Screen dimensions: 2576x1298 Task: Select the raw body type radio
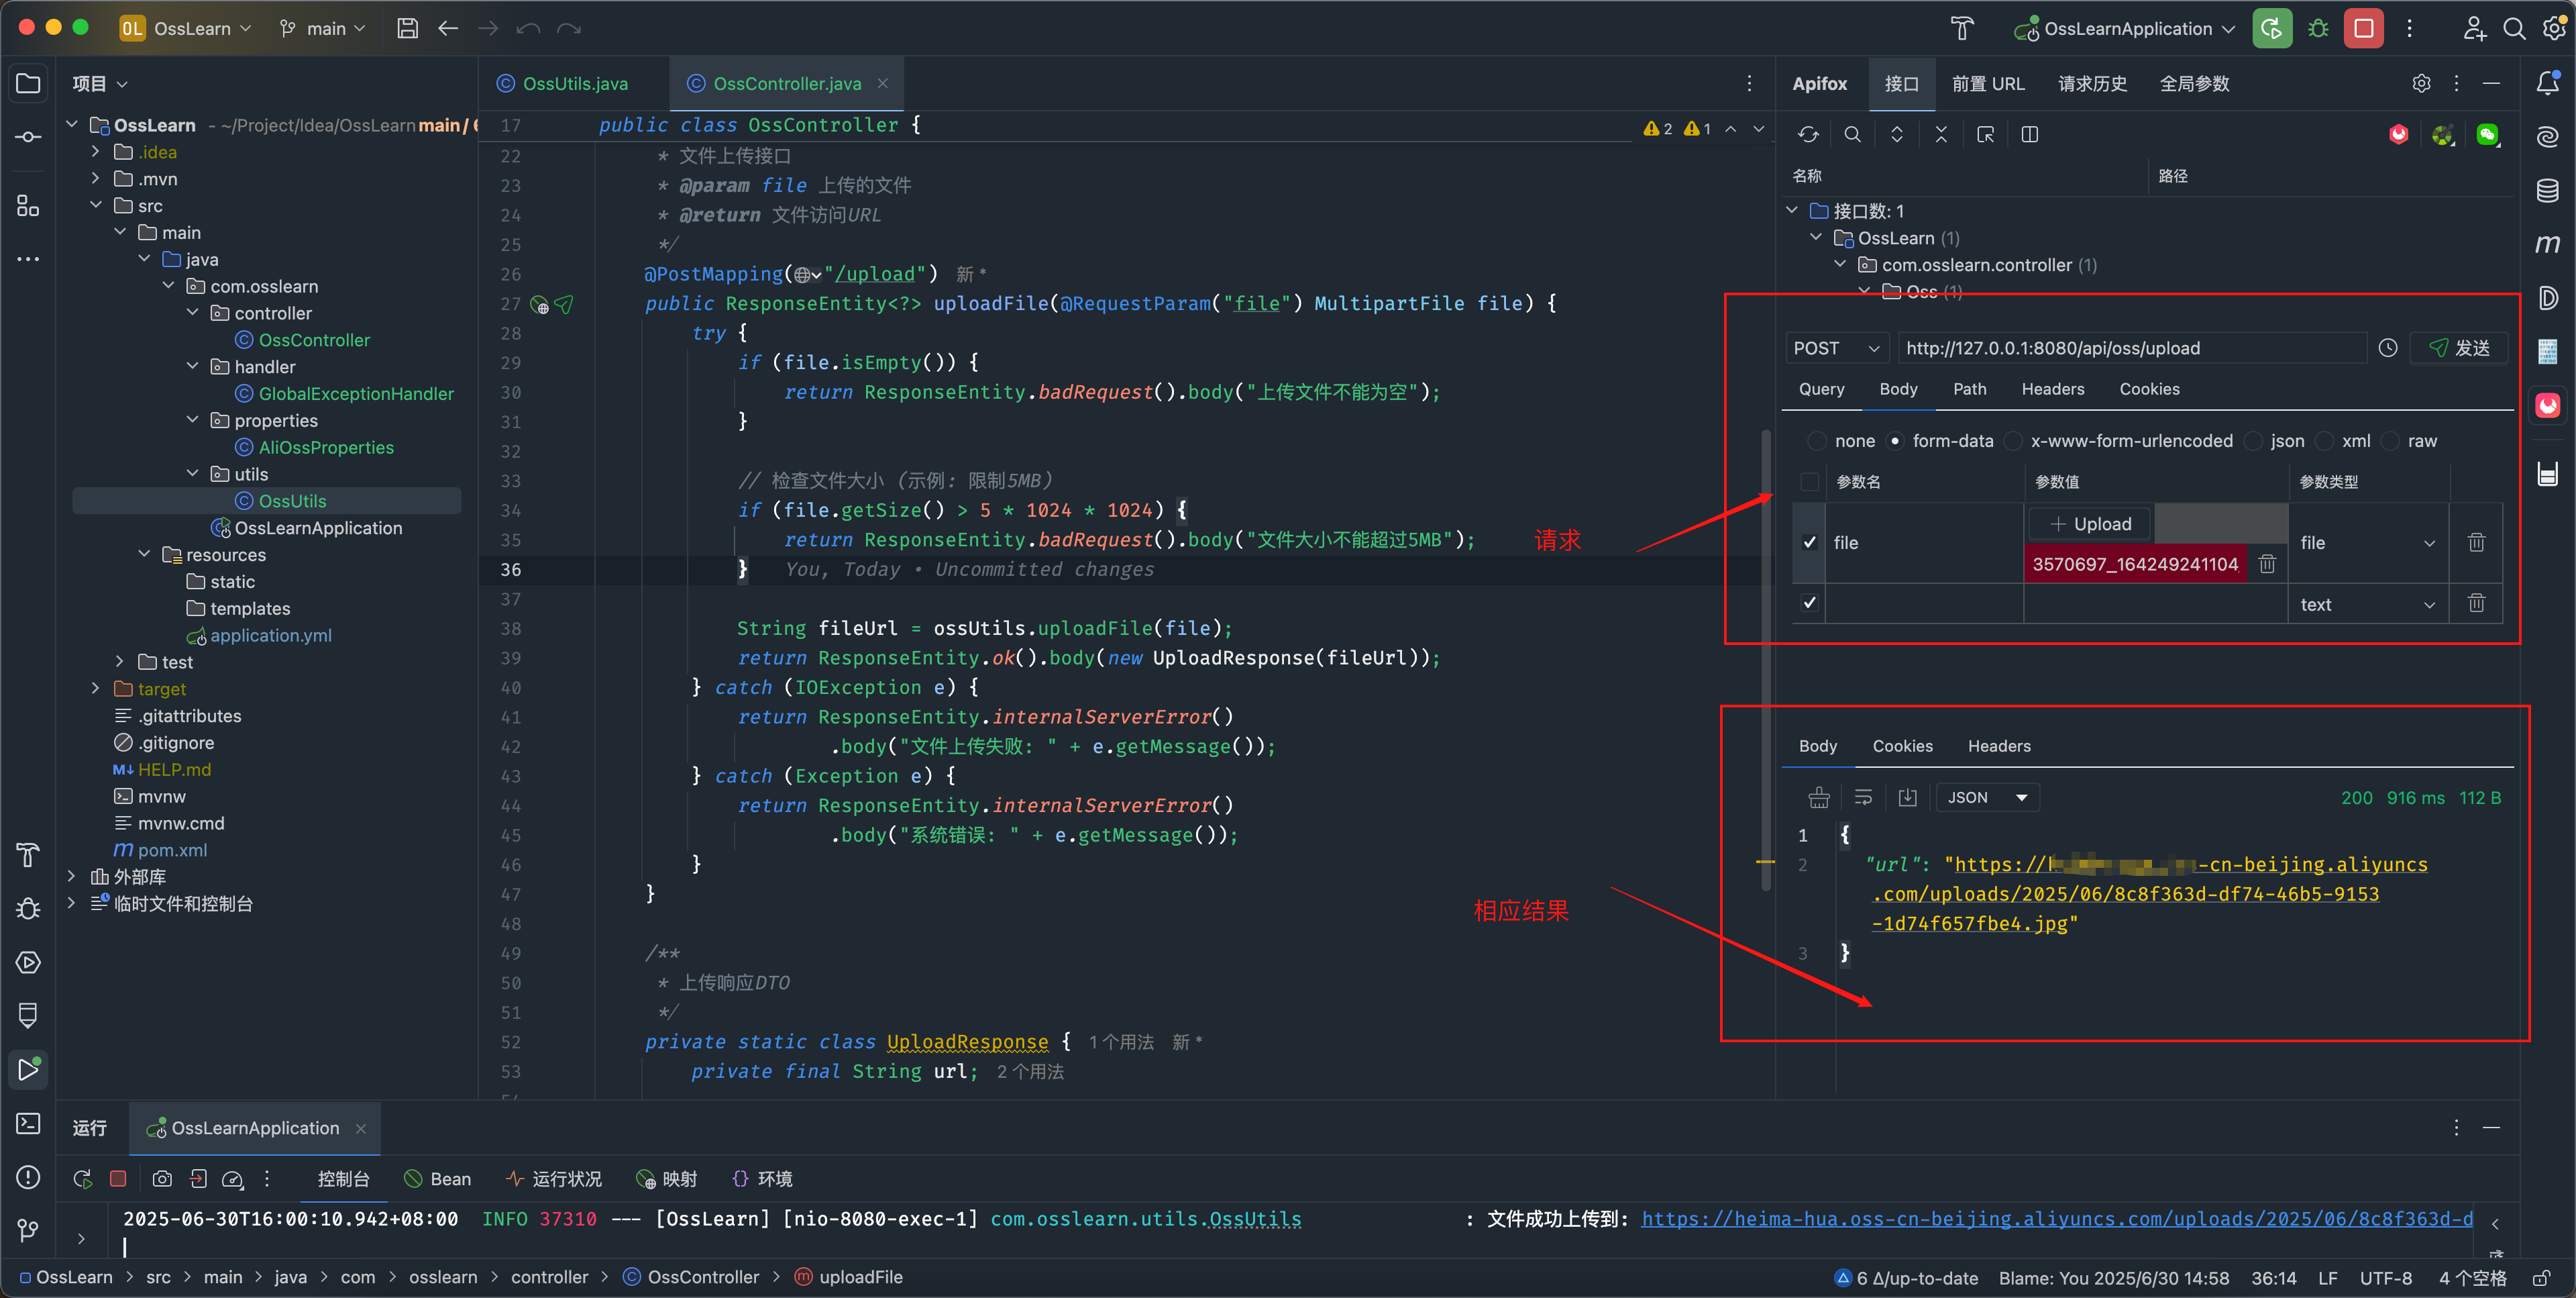(2391, 442)
